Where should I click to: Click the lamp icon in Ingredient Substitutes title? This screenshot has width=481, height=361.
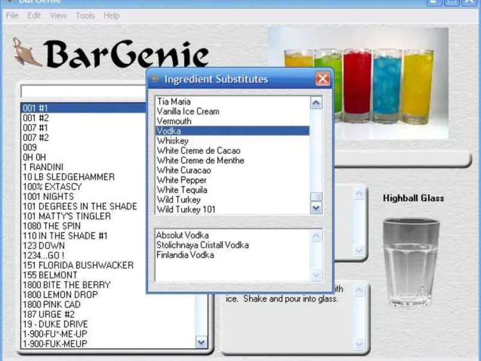[155, 79]
